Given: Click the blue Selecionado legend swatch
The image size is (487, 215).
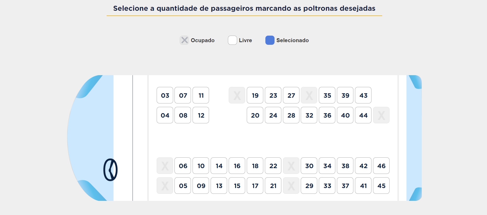Looking at the screenshot, I should pos(270,40).
